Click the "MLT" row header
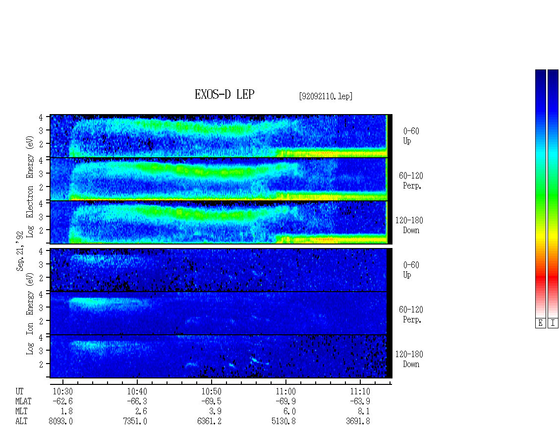The height and width of the screenshot is (434, 560). tap(21, 412)
